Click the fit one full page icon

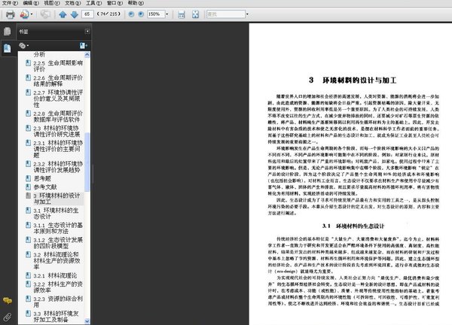point(195,14)
